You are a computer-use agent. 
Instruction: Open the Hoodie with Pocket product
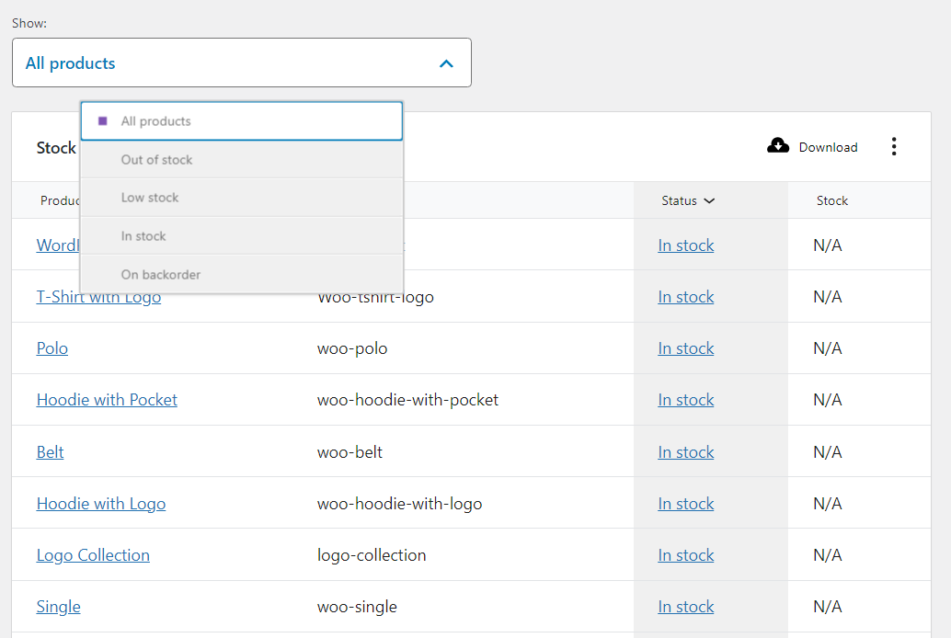click(x=107, y=399)
